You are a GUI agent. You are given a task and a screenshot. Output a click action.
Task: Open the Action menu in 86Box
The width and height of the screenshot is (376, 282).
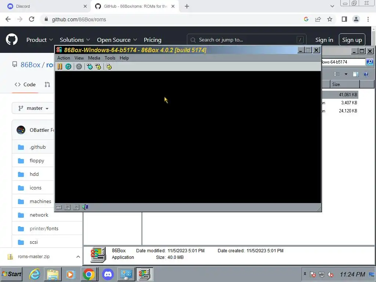tap(64, 58)
